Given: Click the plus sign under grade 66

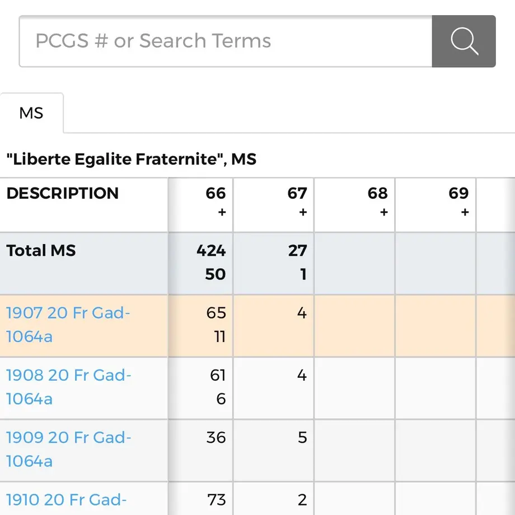Looking at the screenshot, I should click(x=222, y=212).
